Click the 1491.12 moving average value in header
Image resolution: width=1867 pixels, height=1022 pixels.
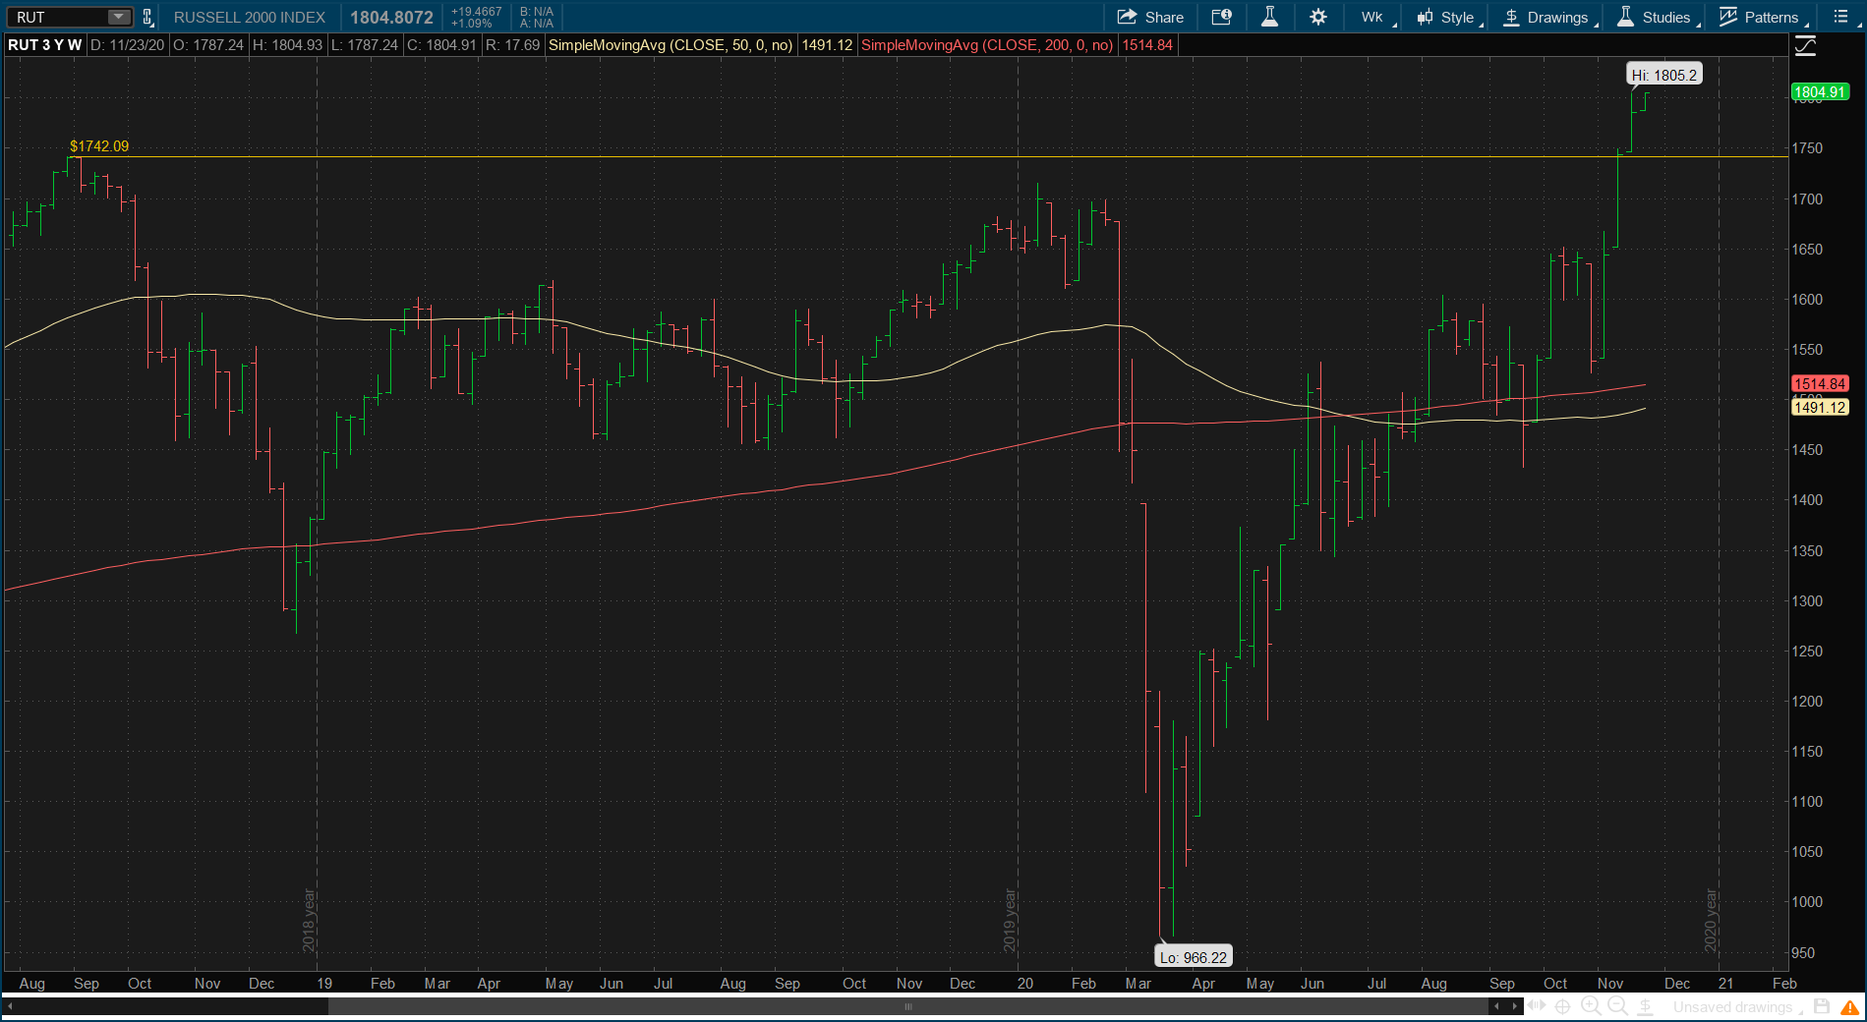pyautogui.click(x=827, y=45)
